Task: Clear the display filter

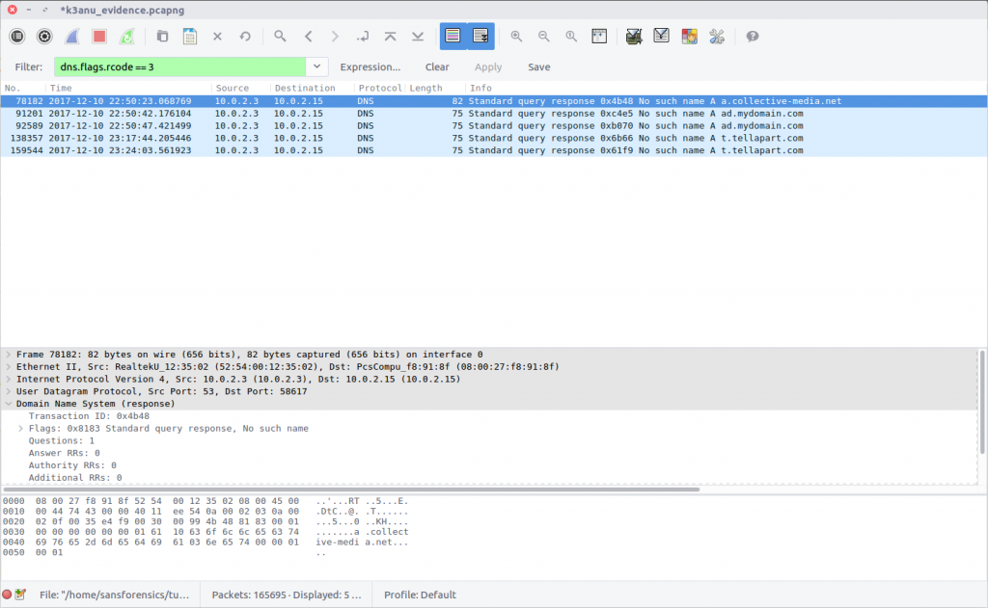Action: tap(437, 66)
